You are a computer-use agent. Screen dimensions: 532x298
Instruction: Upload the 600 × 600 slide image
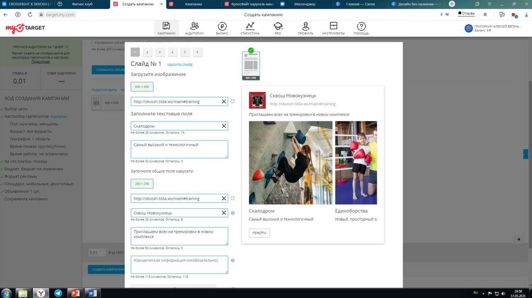(x=142, y=87)
